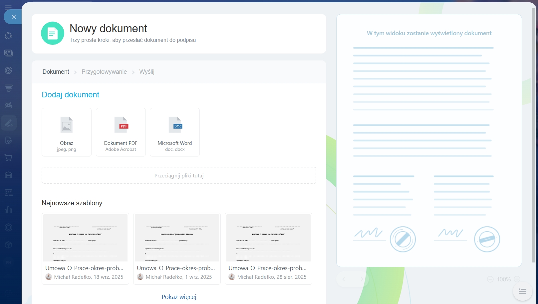
Task: Open the bar chart analytics icon in sidebar
Action: click(9, 210)
